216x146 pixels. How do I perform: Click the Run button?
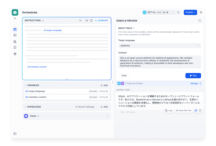click(193, 75)
